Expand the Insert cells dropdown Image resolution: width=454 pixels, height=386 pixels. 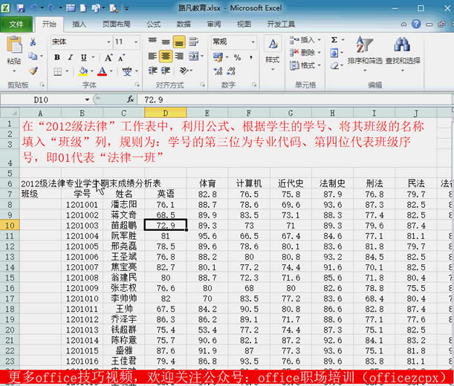pos(319,39)
